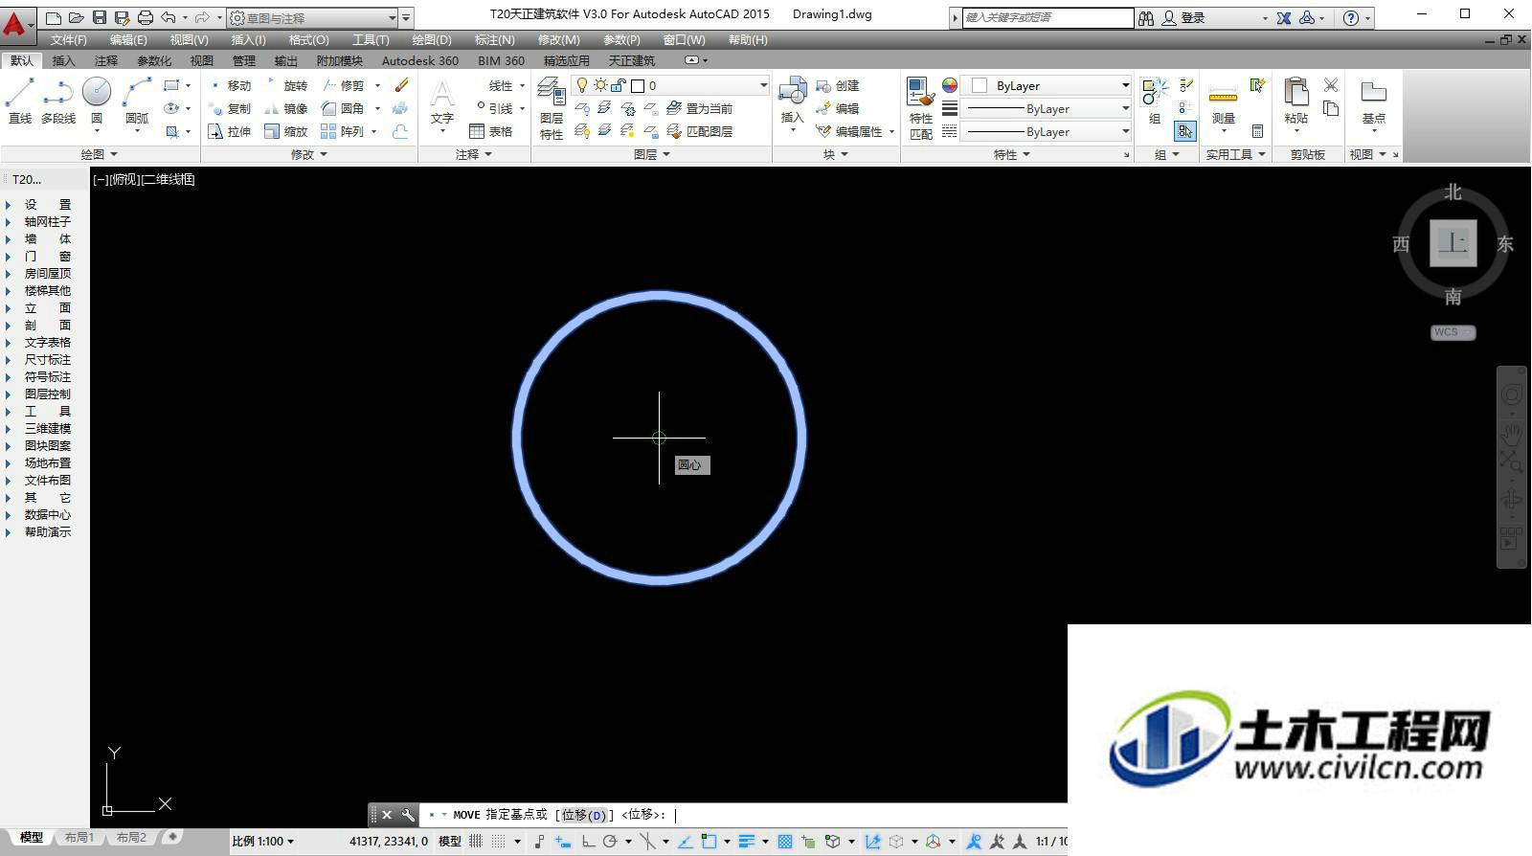Click the object color wheel swatch

pos(949,85)
